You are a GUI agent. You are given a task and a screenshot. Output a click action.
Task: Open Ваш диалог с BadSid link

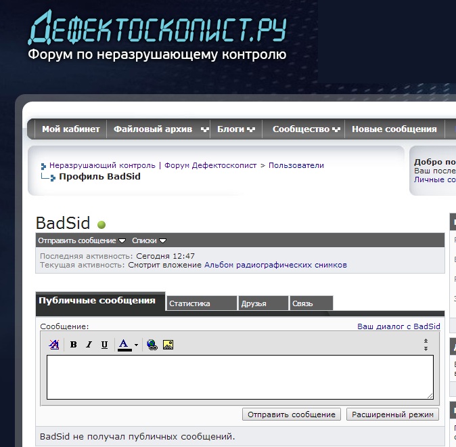398,326
